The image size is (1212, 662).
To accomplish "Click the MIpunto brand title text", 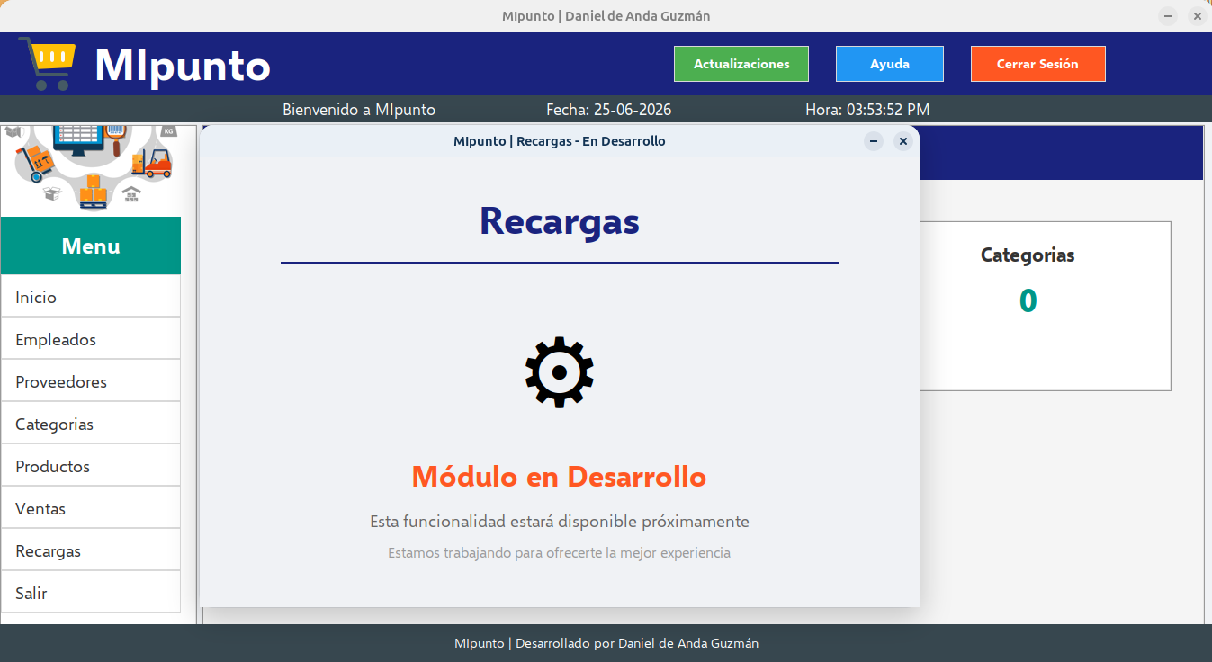I will tap(183, 66).
